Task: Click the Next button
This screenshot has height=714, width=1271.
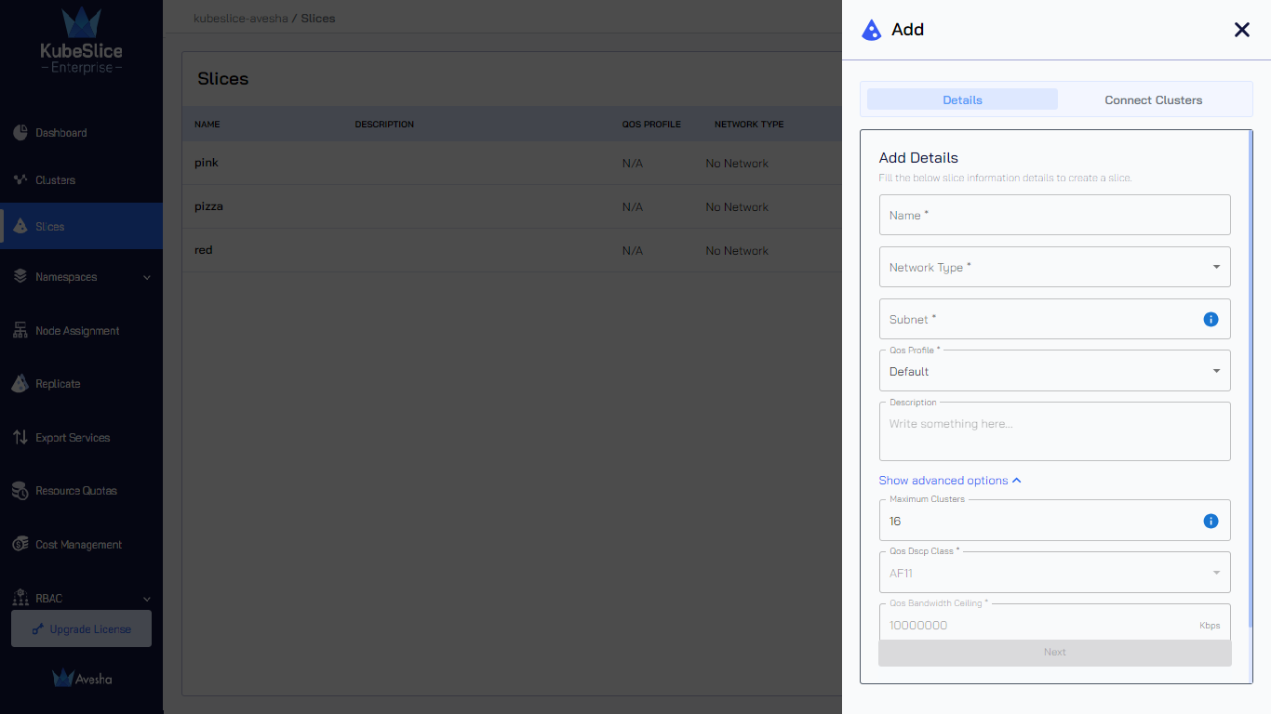Action: (1055, 652)
